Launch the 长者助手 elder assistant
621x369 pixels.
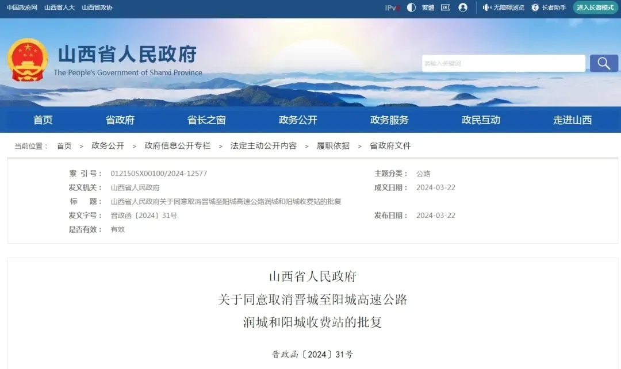[549, 7]
